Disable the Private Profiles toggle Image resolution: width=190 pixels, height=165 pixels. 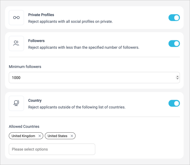pyautogui.click(x=174, y=18)
